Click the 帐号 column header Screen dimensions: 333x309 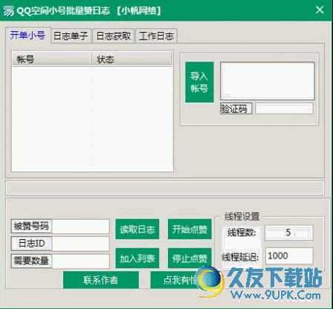tap(51, 59)
